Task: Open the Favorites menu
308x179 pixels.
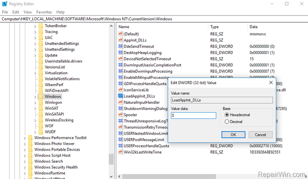Action: point(44,12)
